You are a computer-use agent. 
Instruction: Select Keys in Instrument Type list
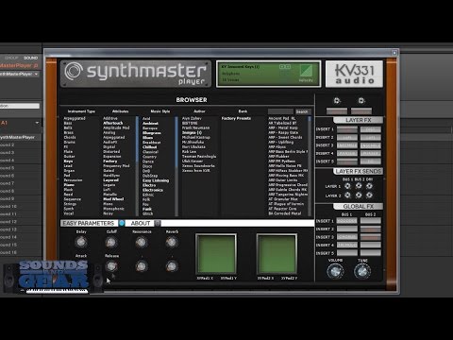tap(68, 161)
